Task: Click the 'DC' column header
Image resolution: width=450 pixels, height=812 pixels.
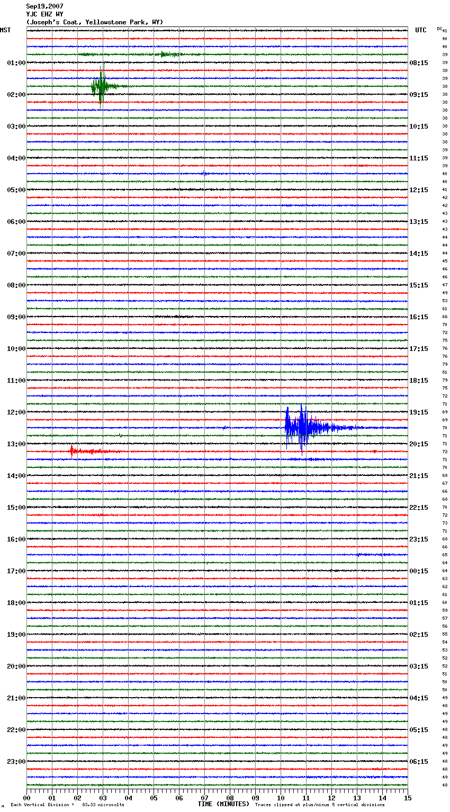Action: tap(439, 29)
